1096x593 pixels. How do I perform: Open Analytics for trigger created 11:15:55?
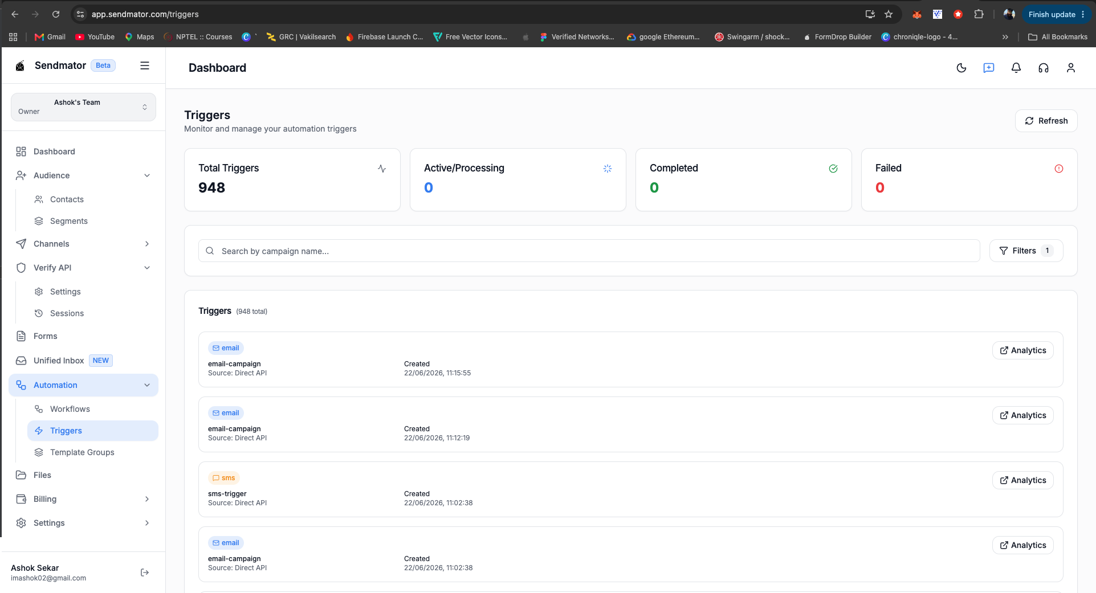pyautogui.click(x=1022, y=350)
